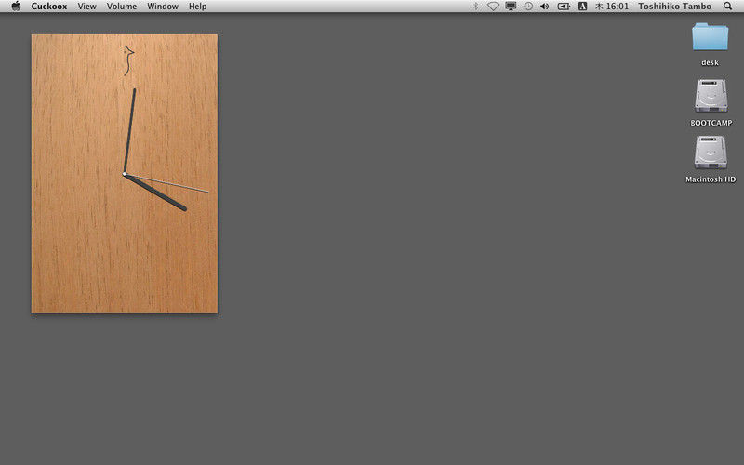Click the clock's minute hand
744x465 pixels.
pos(129,131)
